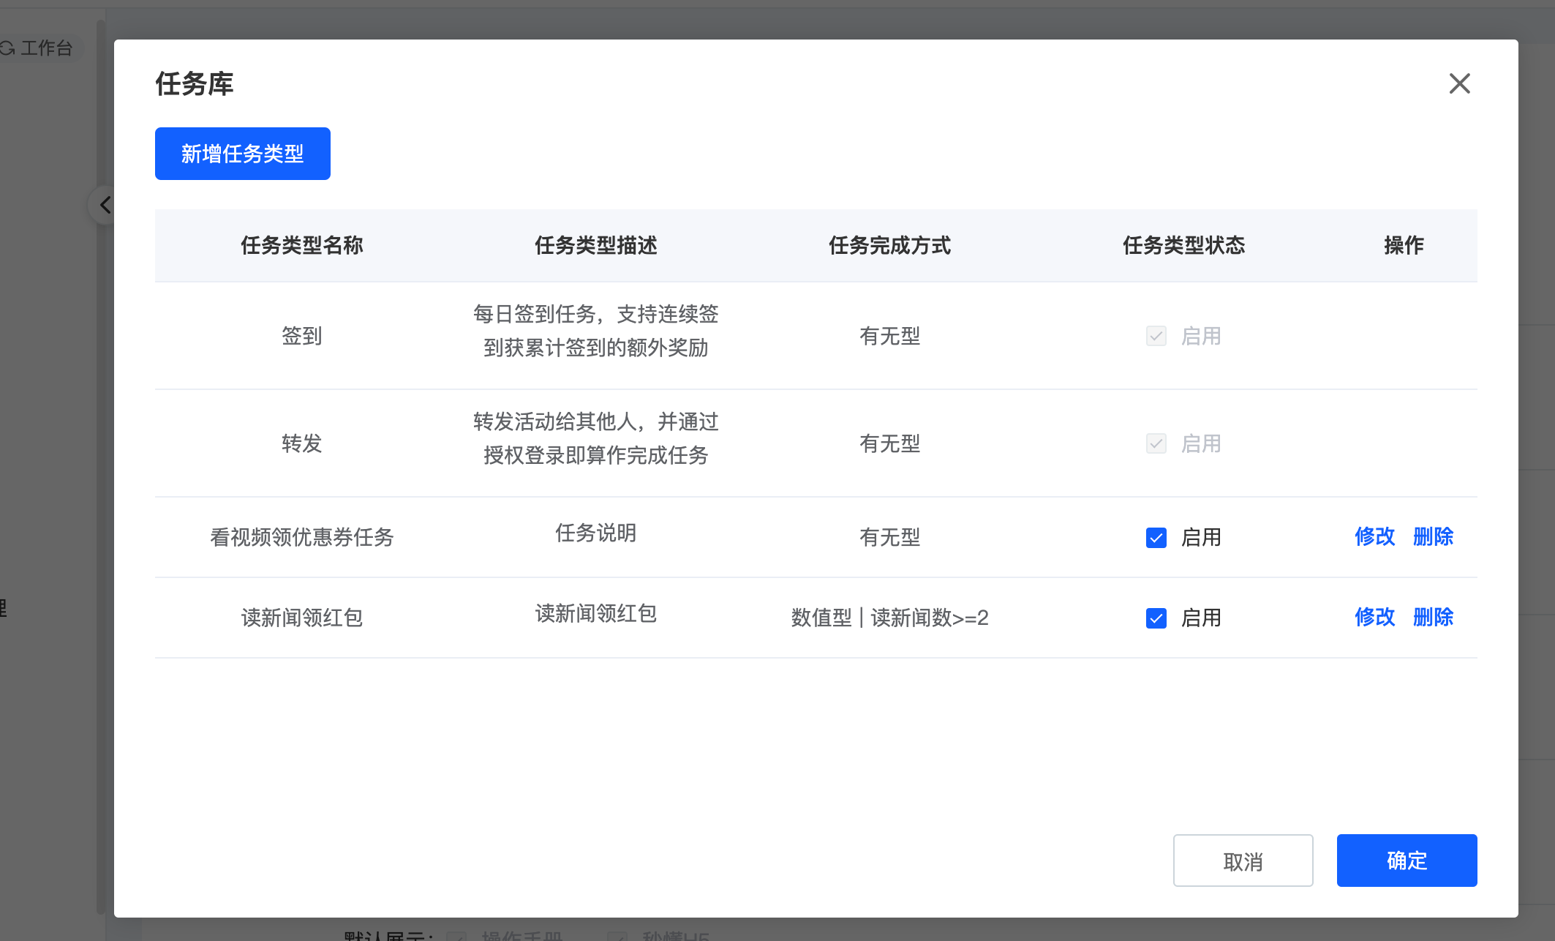1555x941 pixels.
Task: Click 修改 for 读新闻领红包 row
Action: [1374, 617]
